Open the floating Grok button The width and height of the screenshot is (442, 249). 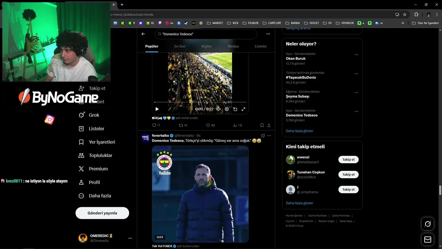click(427, 224)
